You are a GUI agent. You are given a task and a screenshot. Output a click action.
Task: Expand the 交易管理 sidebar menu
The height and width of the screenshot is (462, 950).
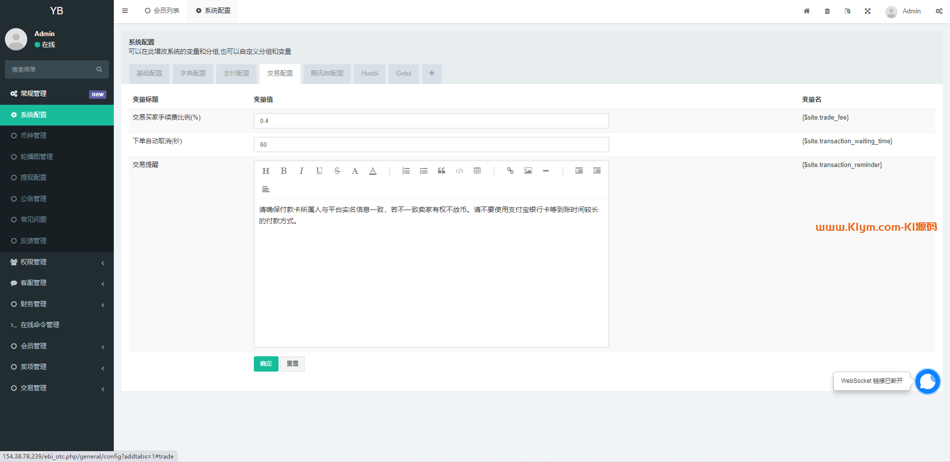click(57, 388)
